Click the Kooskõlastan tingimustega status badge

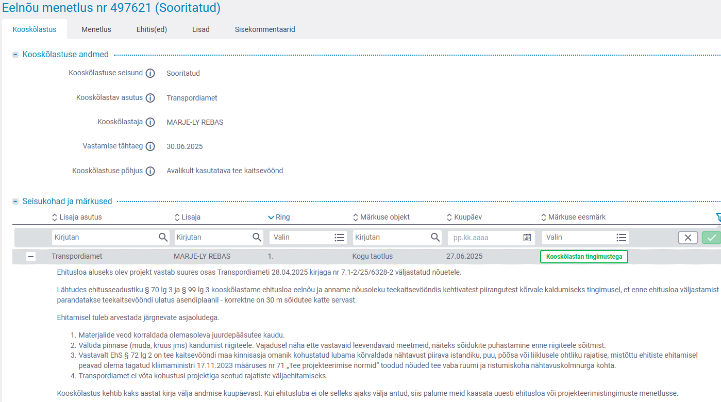(584, 257)
